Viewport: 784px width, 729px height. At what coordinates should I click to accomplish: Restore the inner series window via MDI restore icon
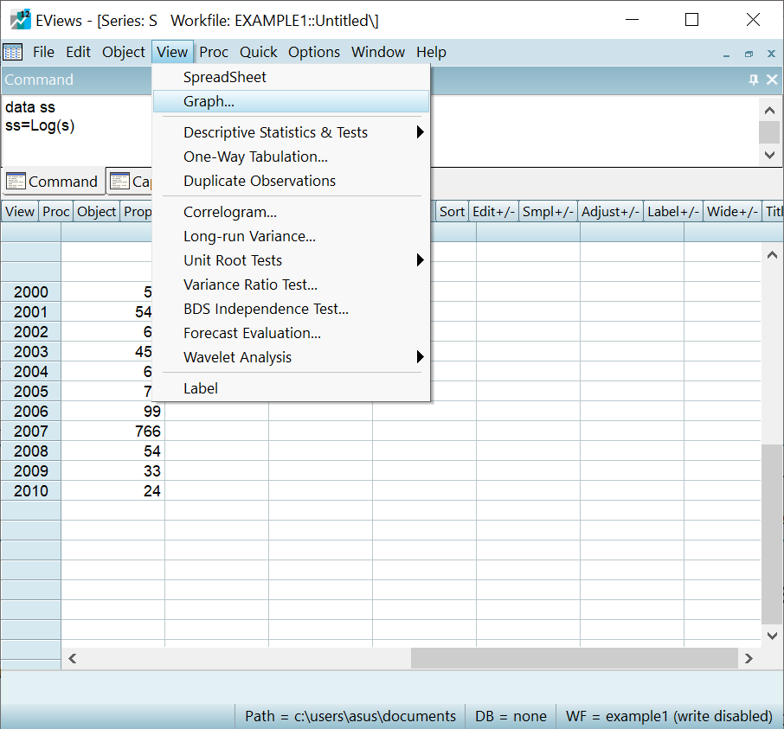pos(749,53)
